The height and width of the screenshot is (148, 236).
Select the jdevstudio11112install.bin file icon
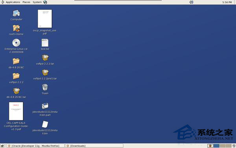tap(45, 124)
